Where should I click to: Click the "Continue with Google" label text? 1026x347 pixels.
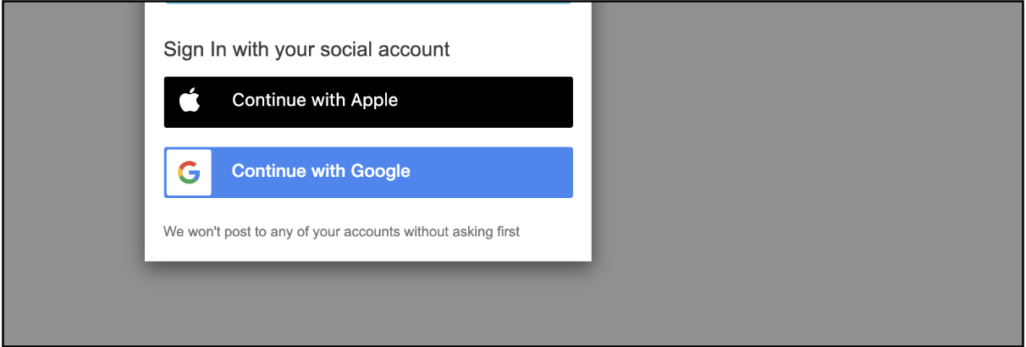click(x=321, y=172)
